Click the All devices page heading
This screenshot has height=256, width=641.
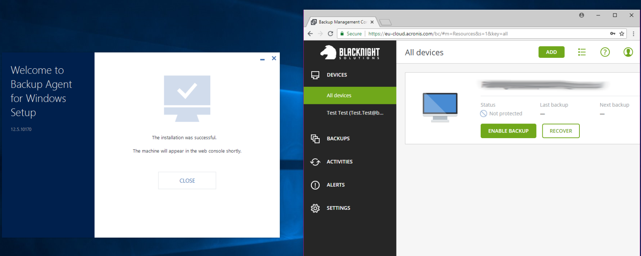424,53
